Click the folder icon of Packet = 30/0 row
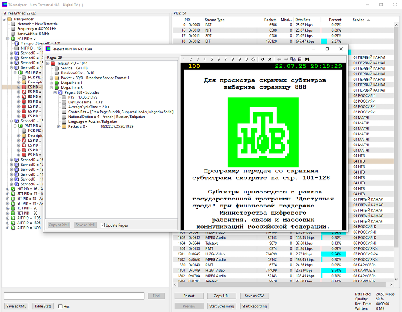This screenshot has width=402, height=312. pyautogui.click(x=57, y=78)
